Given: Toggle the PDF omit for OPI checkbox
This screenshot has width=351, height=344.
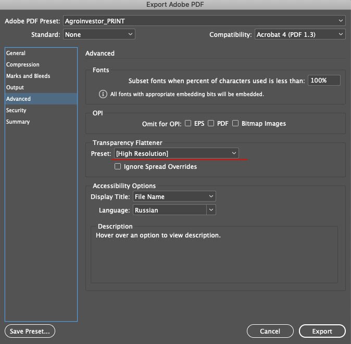Looking at the screenshot, I should pyautogui.click(x=211, y=123).
